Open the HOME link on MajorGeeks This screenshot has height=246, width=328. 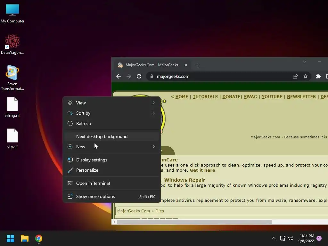point(182,97)
